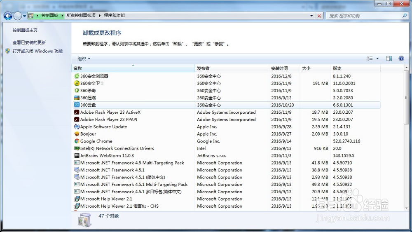Open the 打开或关闭 Windows 功能 link

point(37,51)
